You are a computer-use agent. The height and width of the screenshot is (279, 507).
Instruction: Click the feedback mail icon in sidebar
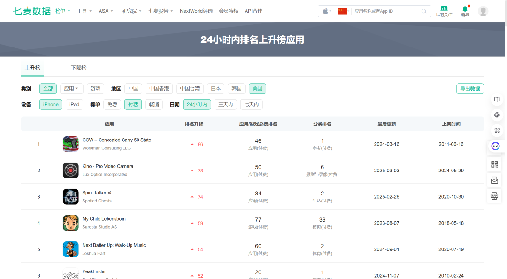click(494, 180)
